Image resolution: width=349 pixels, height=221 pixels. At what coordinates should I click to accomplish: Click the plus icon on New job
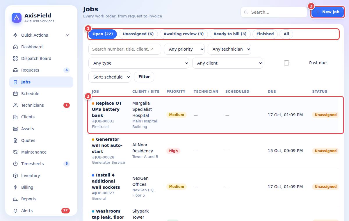318,12
